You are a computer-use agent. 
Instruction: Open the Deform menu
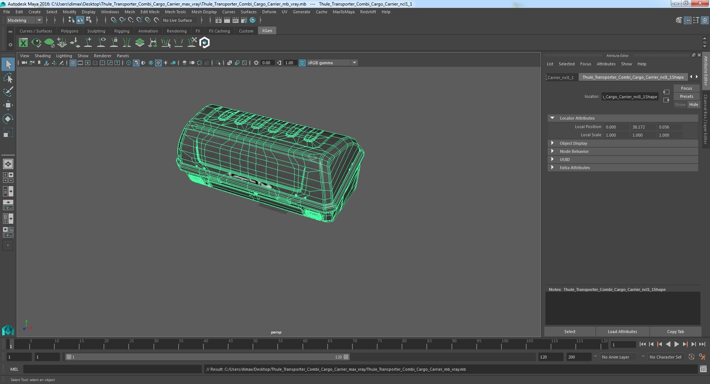(x=269, y=12)
